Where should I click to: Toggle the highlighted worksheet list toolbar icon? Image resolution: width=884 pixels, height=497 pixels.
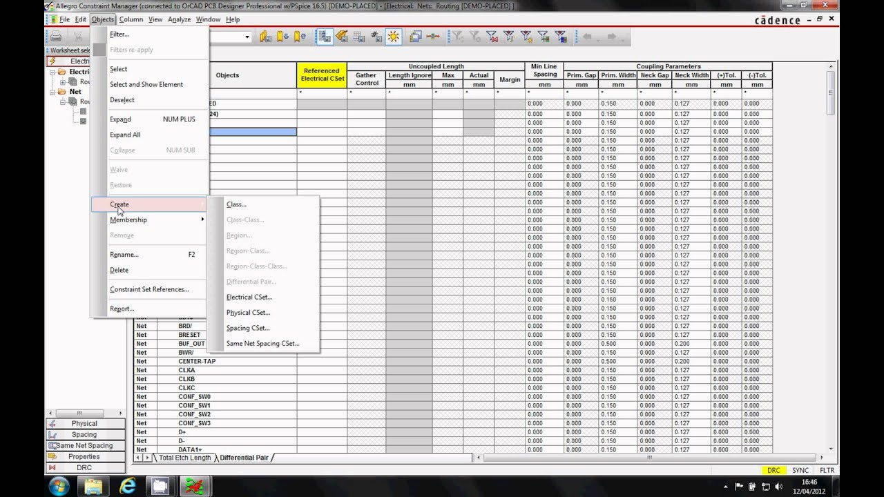coord(325,37)
